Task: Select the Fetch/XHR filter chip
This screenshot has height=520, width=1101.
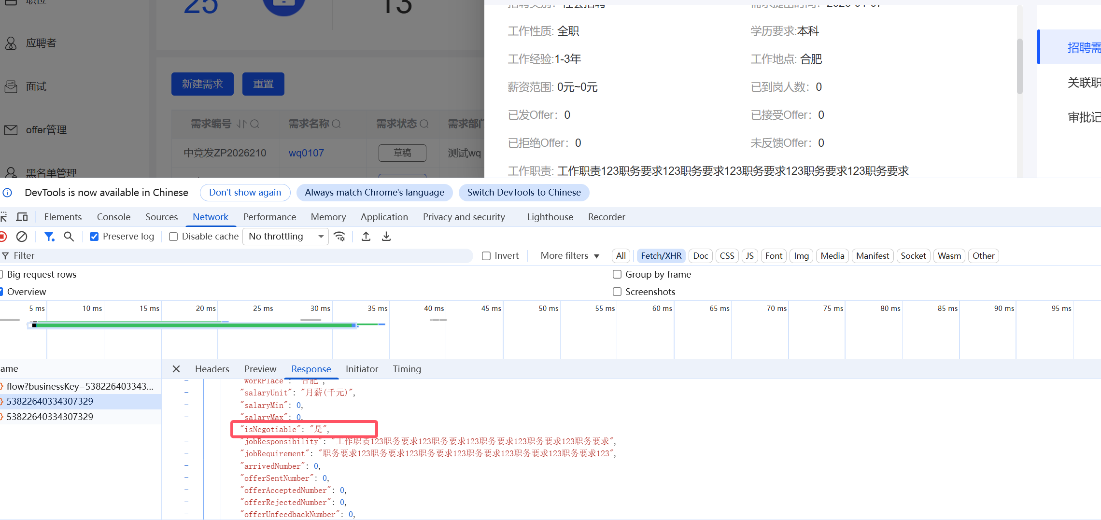Action: click(661, 256)
